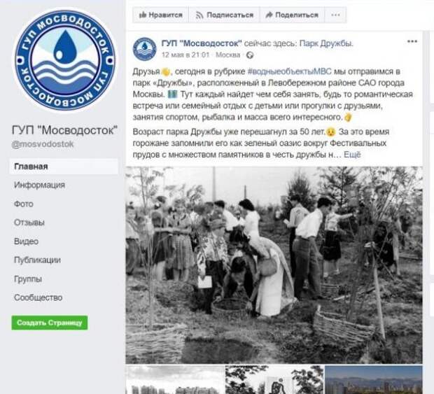Open the page toolbar's more options ellipsis
Viewport: 434px width, 394px height.
(x=335, y=15)
